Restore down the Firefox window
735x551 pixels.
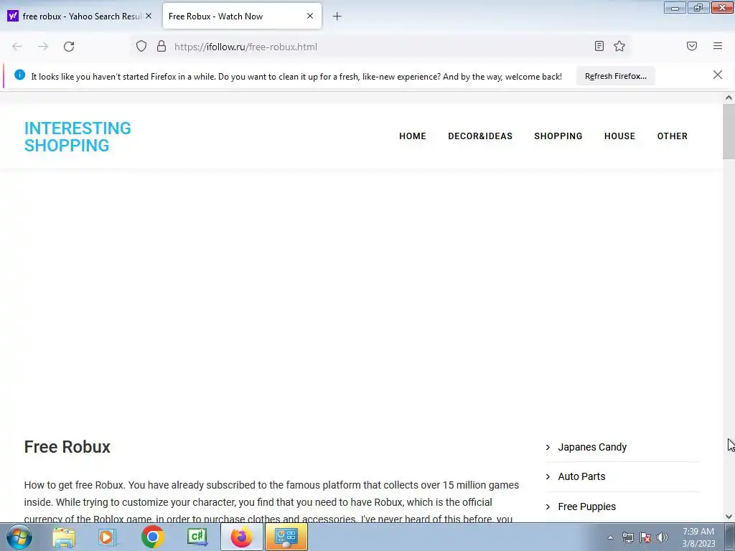point(698,7)
